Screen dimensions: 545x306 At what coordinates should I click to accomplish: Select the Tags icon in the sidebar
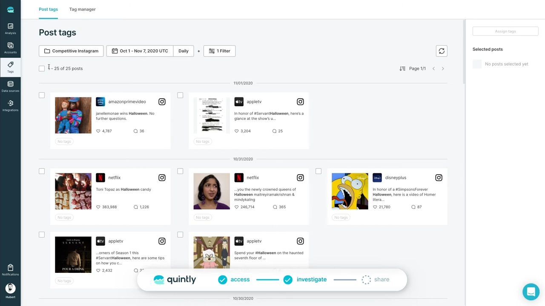click(x=10, y=67)
